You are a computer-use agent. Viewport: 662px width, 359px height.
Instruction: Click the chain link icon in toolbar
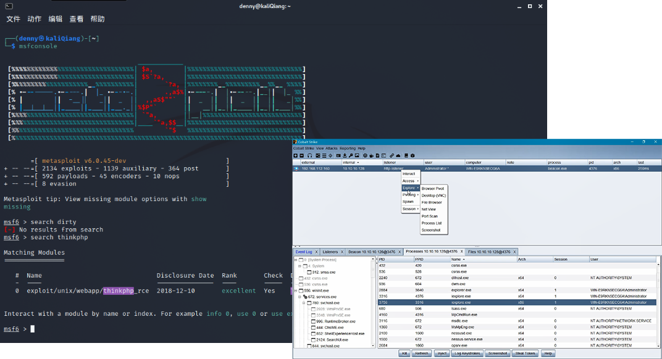pos(392,155)
